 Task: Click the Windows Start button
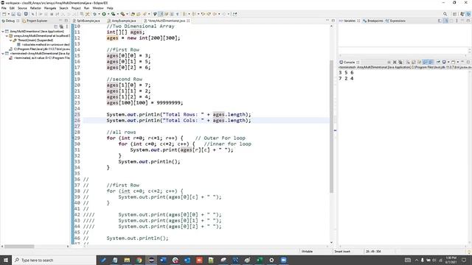tap(6, 260)
